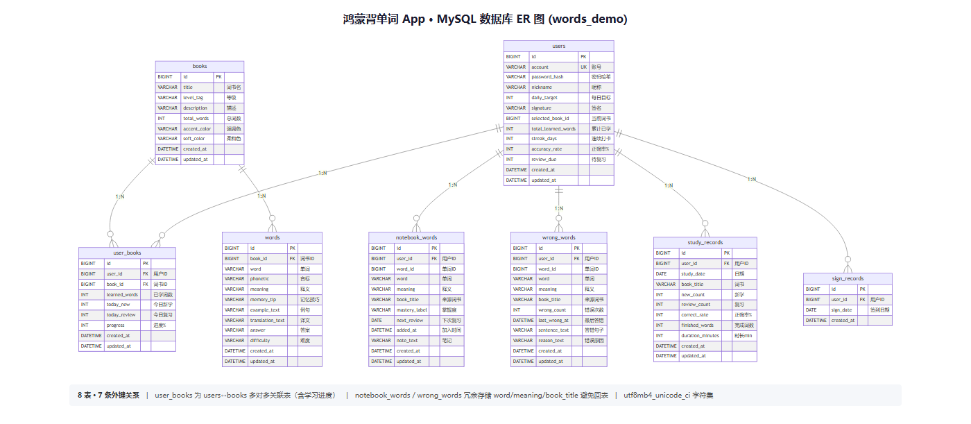The image size is (971, 424).
Task: Select the "wrong_words" table header
Action: click(x=559, y=237)
